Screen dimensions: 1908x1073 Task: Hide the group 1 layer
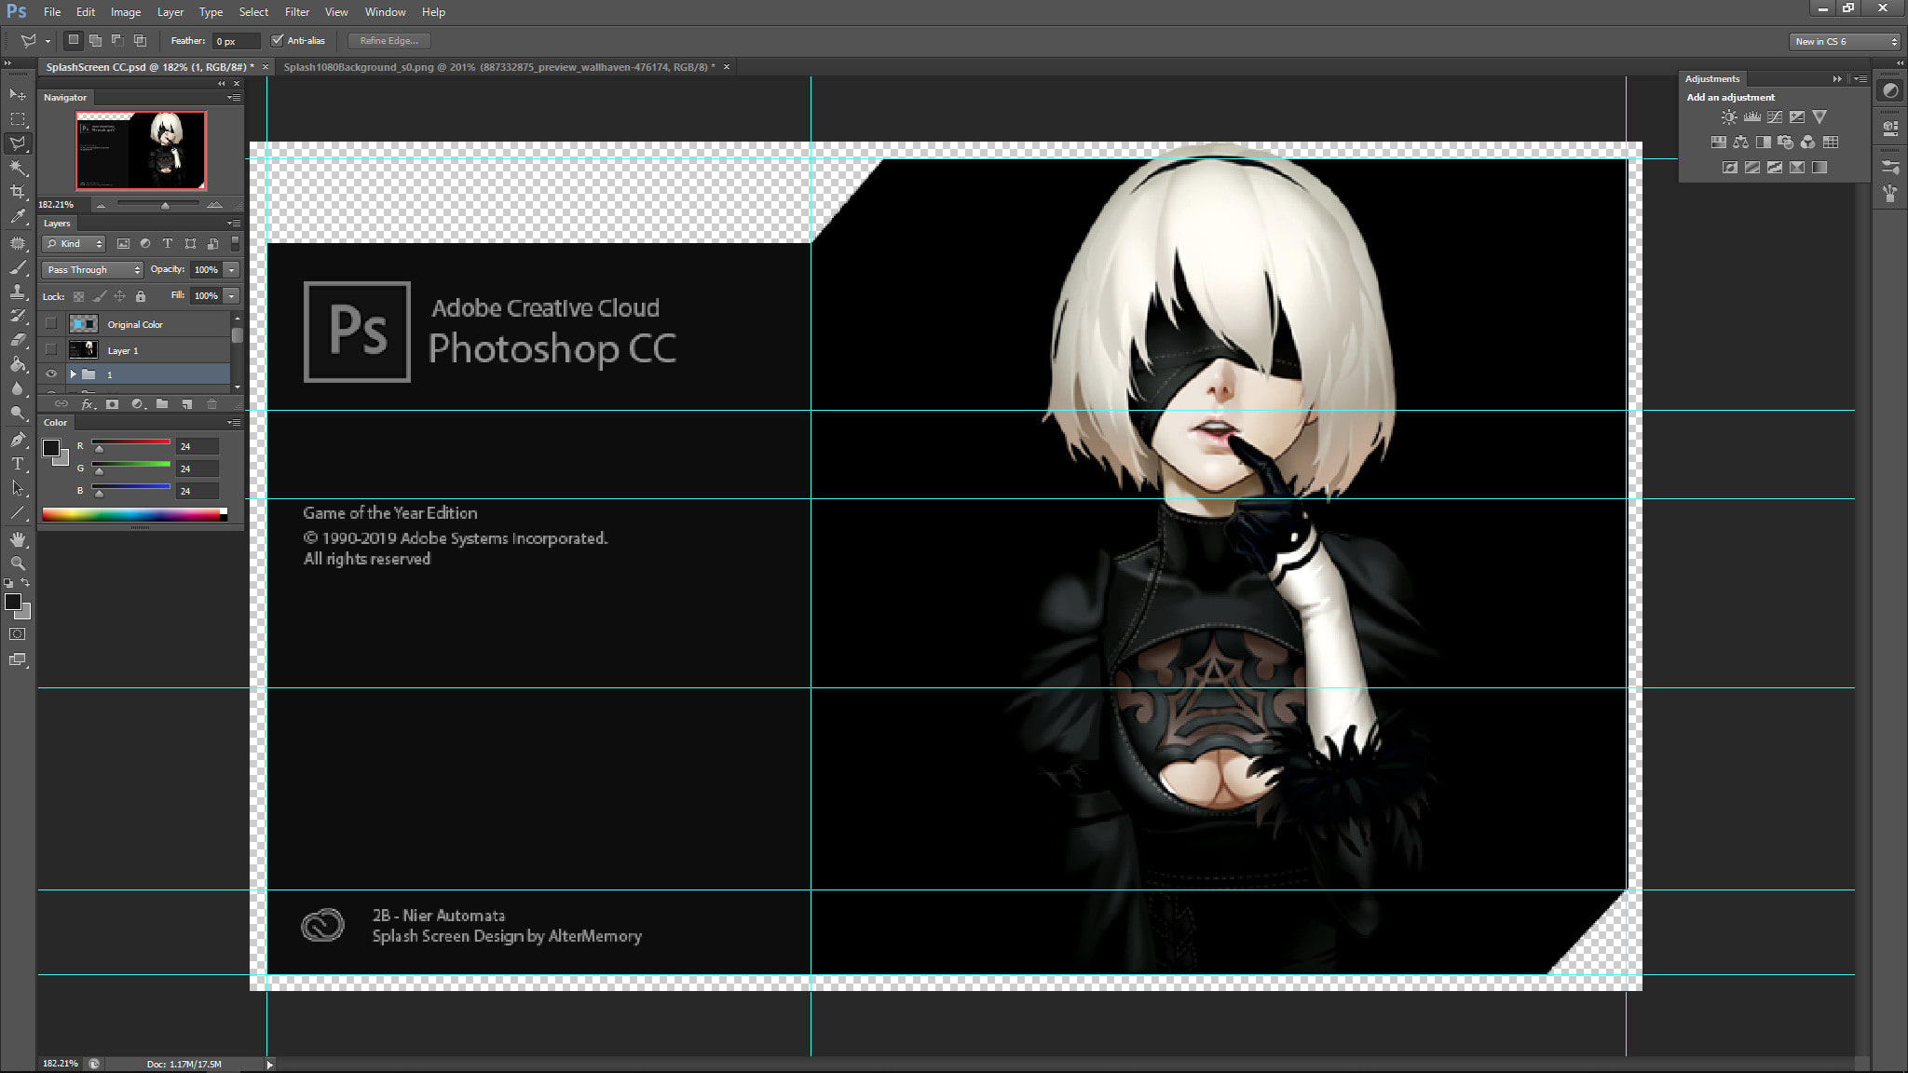(51, 374)
